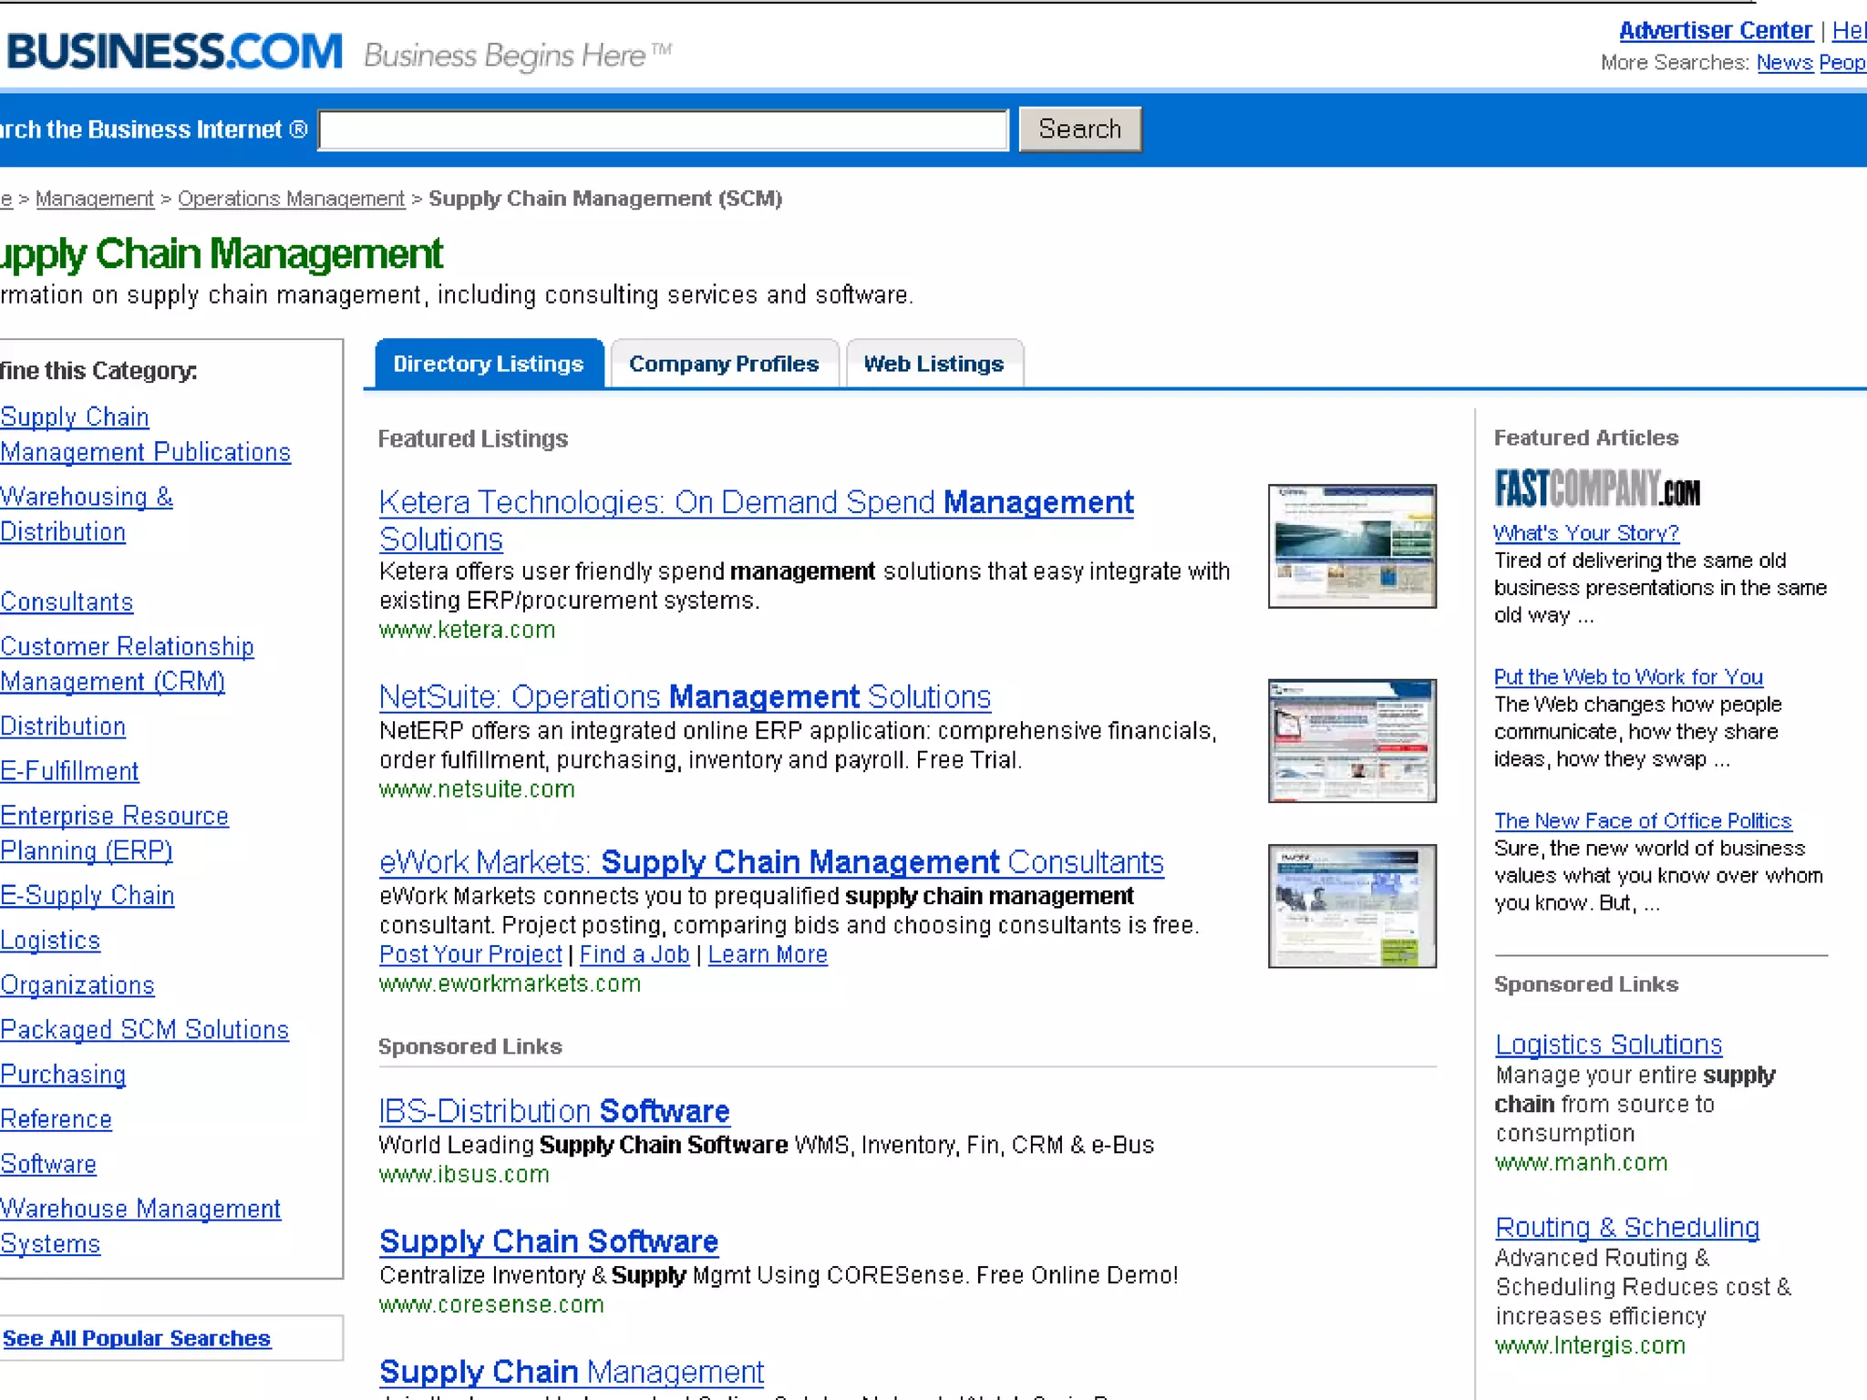1867x1400 pixels.
Task: Click the www.coresense.com URL text
Action: pos(491,1304)
